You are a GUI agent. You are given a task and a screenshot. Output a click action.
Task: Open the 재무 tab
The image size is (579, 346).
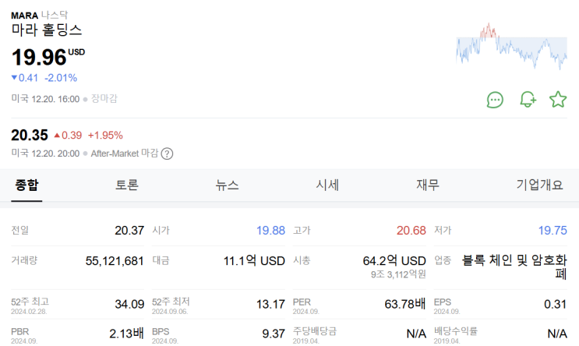[x=428, y=185]
